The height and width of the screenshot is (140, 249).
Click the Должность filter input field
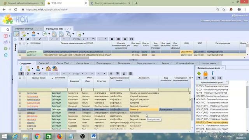tap(144, 90)
